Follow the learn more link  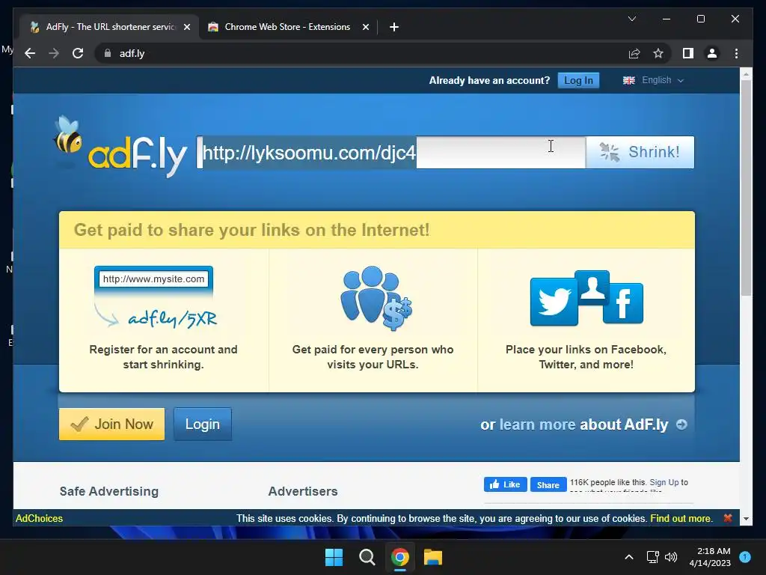[x=537, y=425]
